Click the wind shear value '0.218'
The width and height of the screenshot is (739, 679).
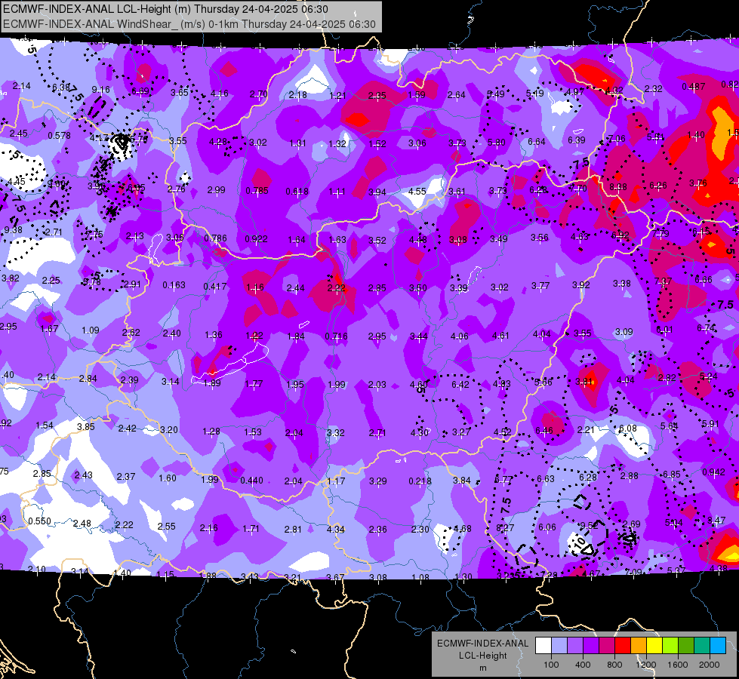pos(420,481)
